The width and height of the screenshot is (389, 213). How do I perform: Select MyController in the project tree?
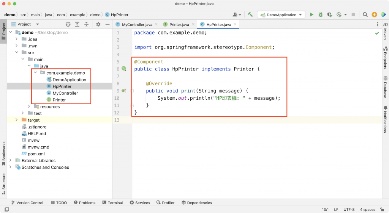click(62, 93)
